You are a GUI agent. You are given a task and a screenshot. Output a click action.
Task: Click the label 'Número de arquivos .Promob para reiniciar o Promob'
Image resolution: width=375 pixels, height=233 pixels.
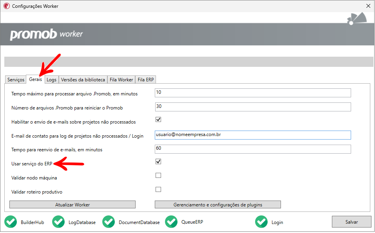pos(67,108)
